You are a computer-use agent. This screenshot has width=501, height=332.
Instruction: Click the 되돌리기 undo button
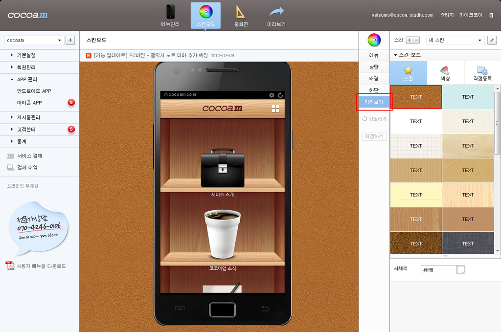coord(374,119)
